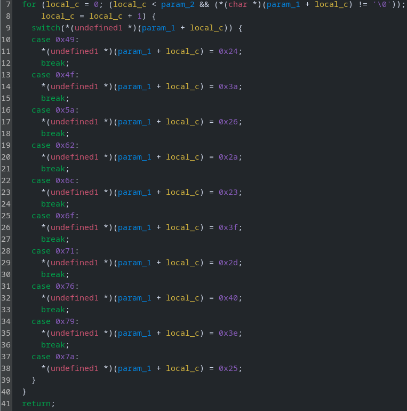Select the case value 0x71
Image resolution: width=407 pixels, height=411 pixels.
pyautogui.click(x=65, y=251)
